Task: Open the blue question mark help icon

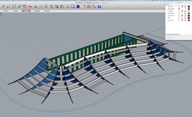Action: 99,6
